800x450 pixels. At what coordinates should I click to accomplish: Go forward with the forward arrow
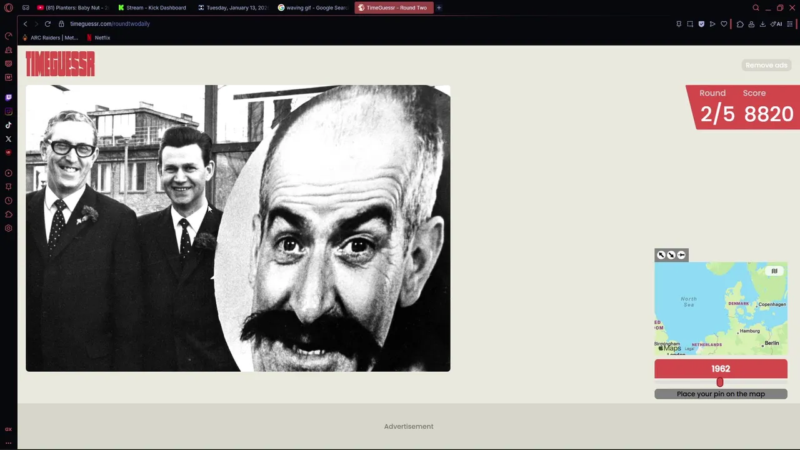[36, 24]
